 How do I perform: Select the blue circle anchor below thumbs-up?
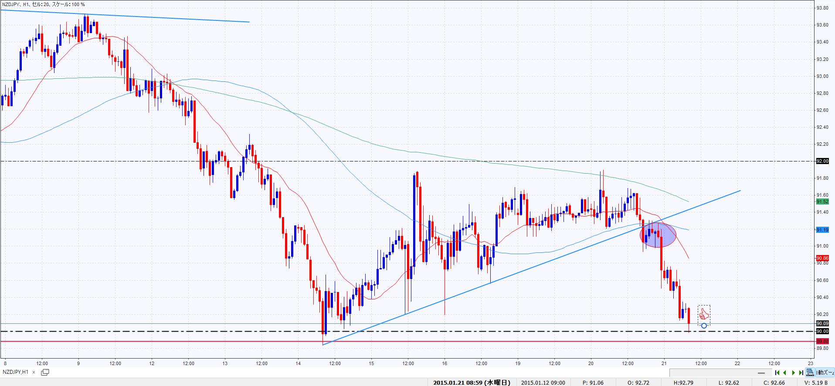point(704,326)
